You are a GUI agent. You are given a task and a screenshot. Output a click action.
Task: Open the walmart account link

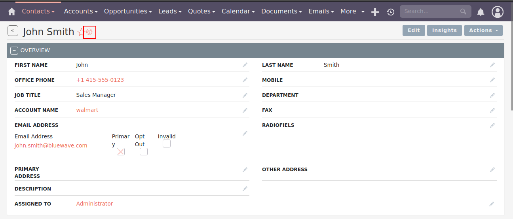(87, 110)
